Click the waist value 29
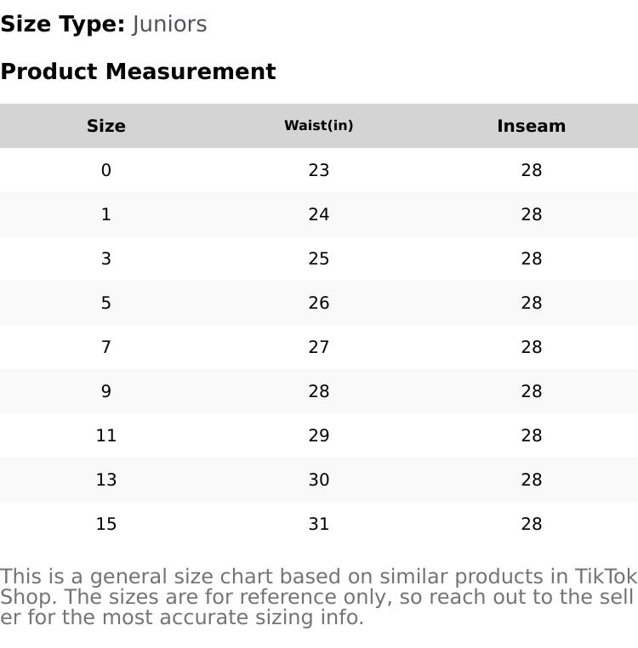638x648 pixels. pyautogui.click(x=319, y=435)
